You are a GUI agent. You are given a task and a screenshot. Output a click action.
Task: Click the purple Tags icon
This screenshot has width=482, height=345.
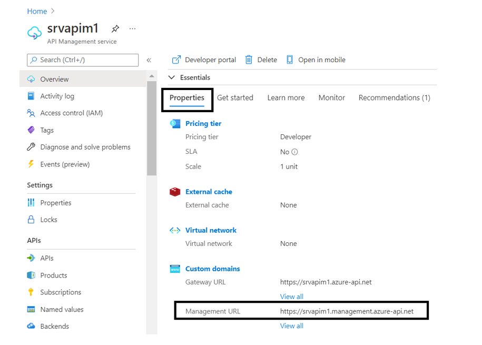[x=31, y=130]
